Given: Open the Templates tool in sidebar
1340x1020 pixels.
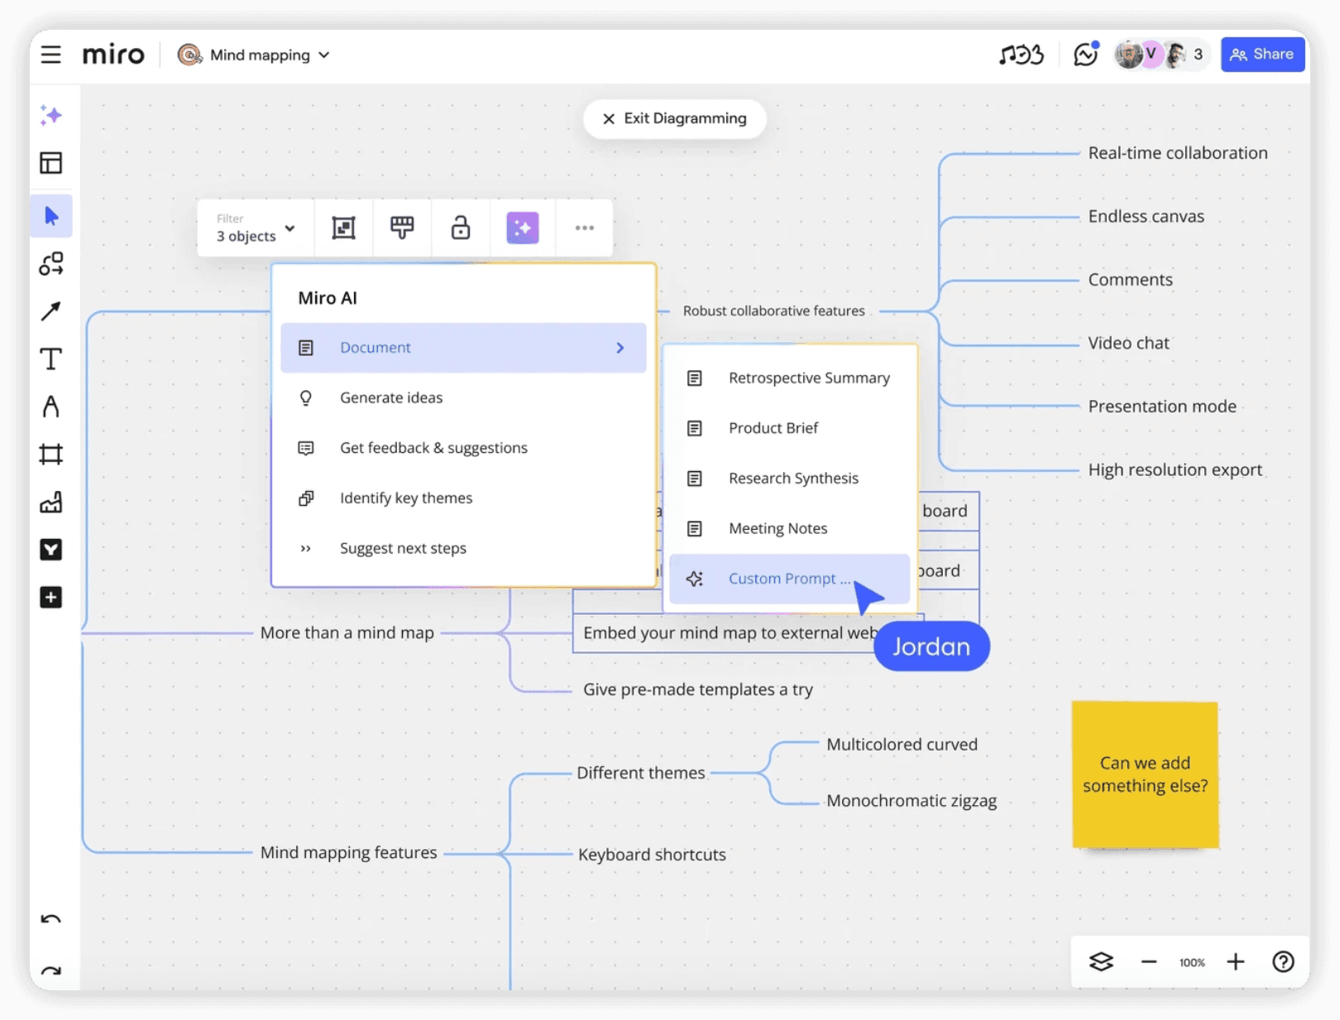Looking at the screenshot, I should click(x=51, y=163).
